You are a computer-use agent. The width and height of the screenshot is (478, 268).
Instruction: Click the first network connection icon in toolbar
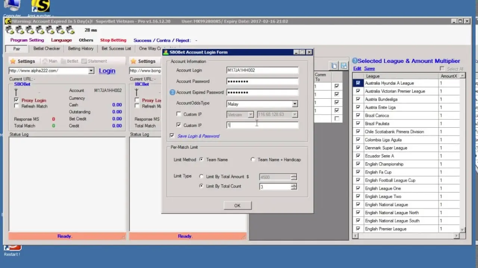(x=9, y=30)
